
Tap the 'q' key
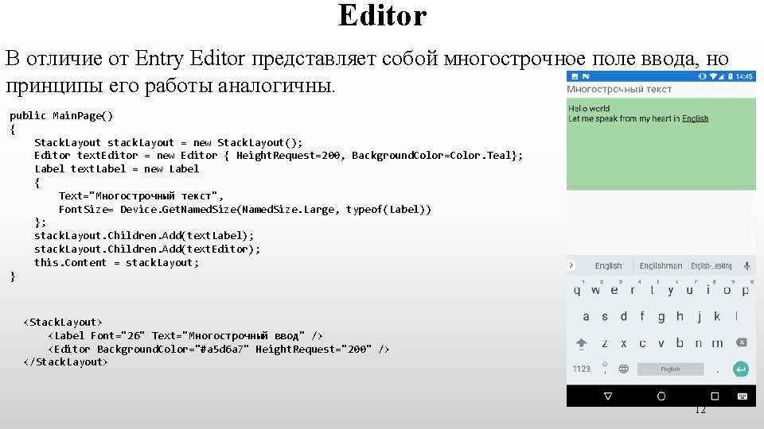point(577,291)
